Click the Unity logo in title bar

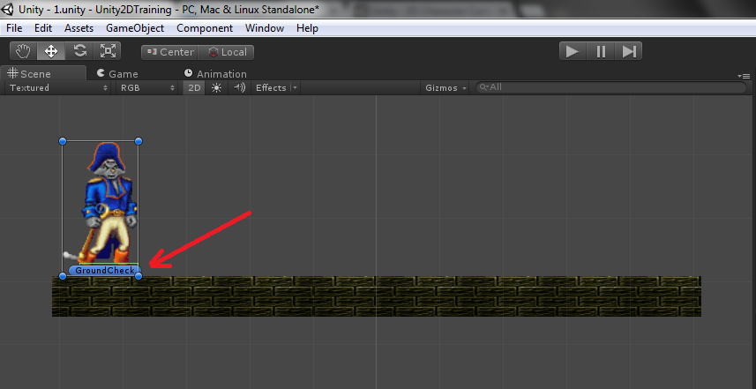(x=7, y=9)
